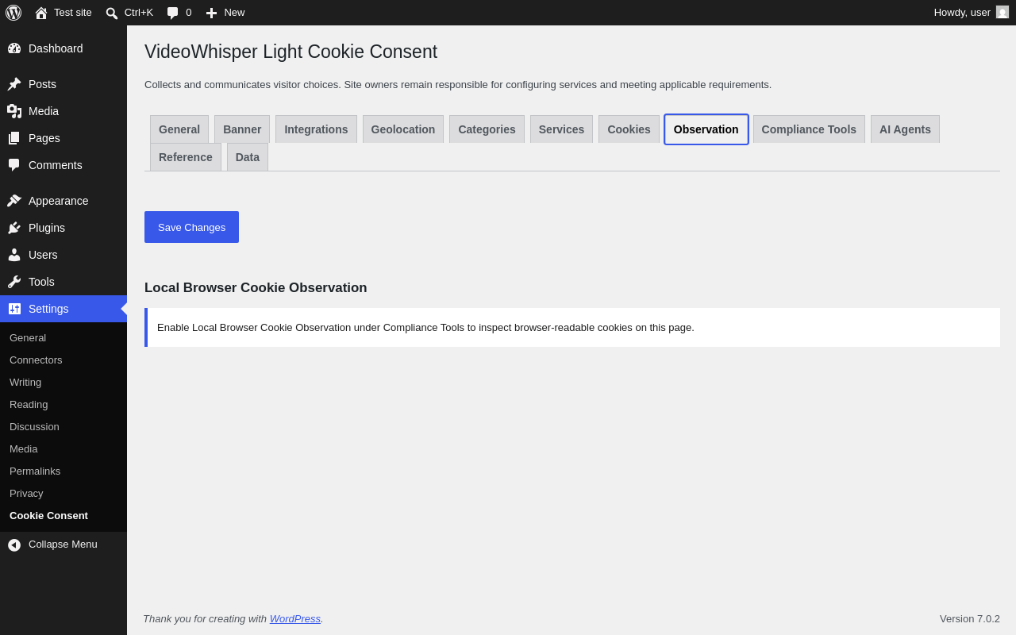1016x635 pixels.
Task: Click the Comments sidebar speech icon
Action: click(x=14, y=165)
